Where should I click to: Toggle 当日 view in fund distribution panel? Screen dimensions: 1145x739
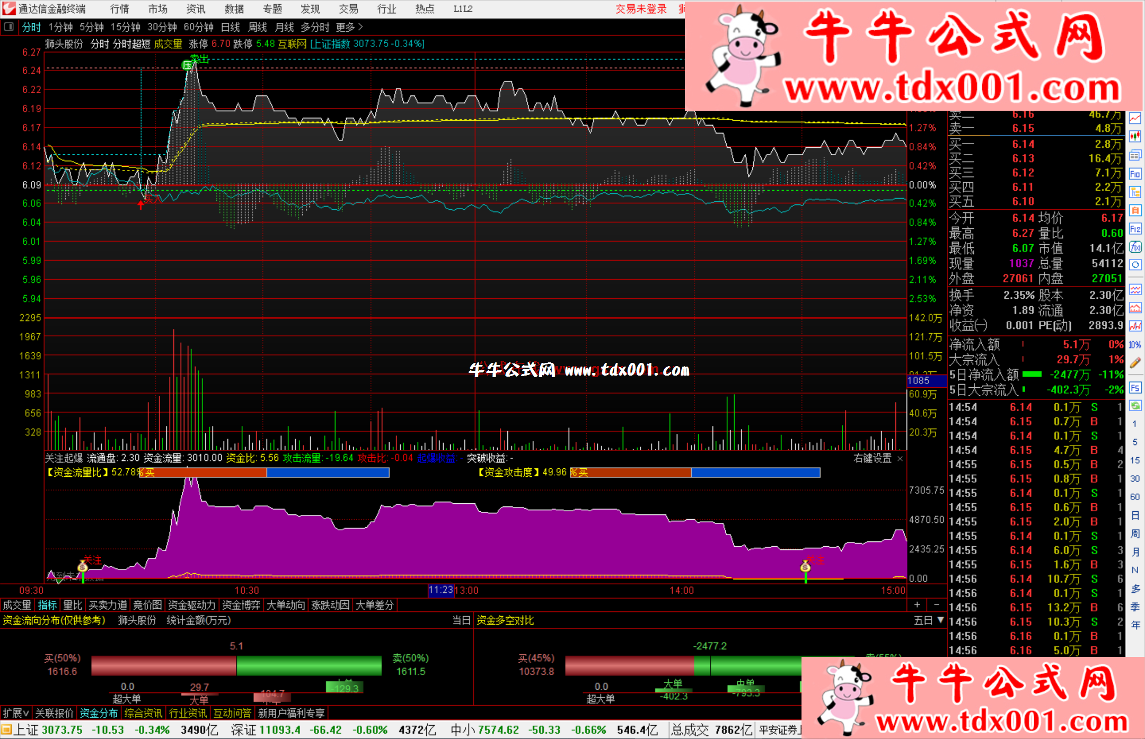[x=461, y=620]
